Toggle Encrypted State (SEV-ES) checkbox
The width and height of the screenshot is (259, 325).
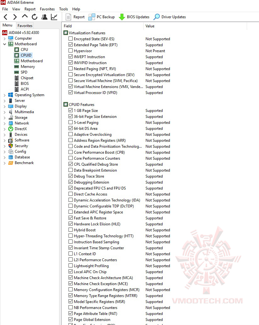[70, 39]
